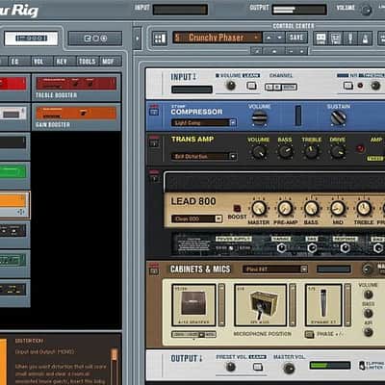Click the Compressor Volume knob
385x385 pixels.
click(259, 117)
